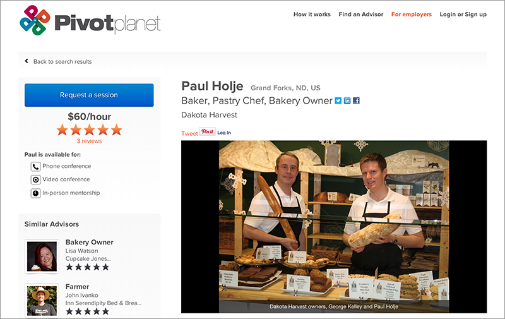This screenshot has height=319, width=505.
Task: Click the Log In link near Pin it
Action: [224, 133]
